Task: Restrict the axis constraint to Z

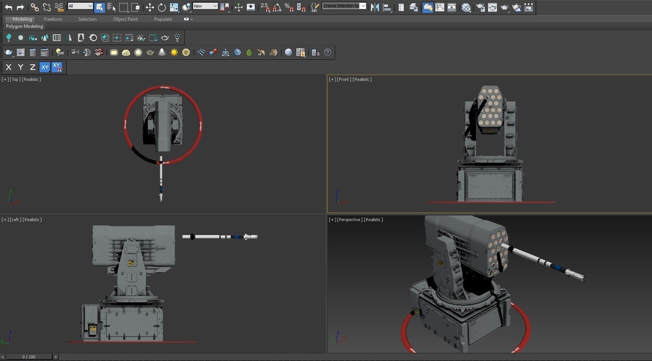Action: [x=33, y=67]
